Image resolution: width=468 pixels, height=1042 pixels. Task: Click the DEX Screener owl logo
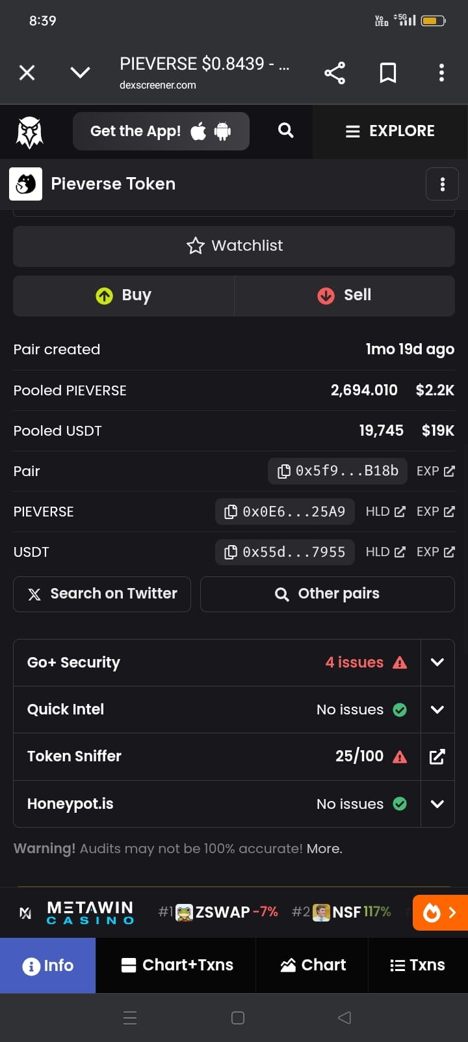click(x=30, y=132)
